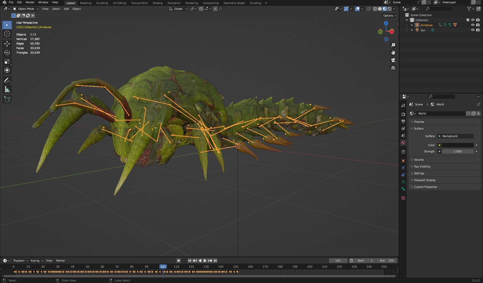This screenshot has width=483, height=283.
Task: Select the Move tool
Action: click(x=7, y=44)
